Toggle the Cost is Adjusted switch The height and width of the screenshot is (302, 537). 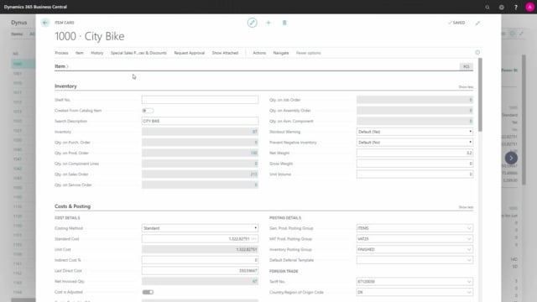tap(148, 292)
